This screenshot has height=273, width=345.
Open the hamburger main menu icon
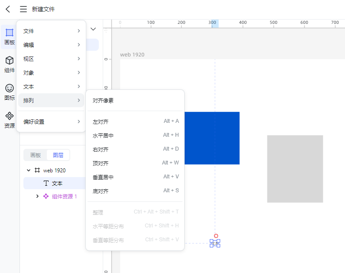[x=23, y=9]
